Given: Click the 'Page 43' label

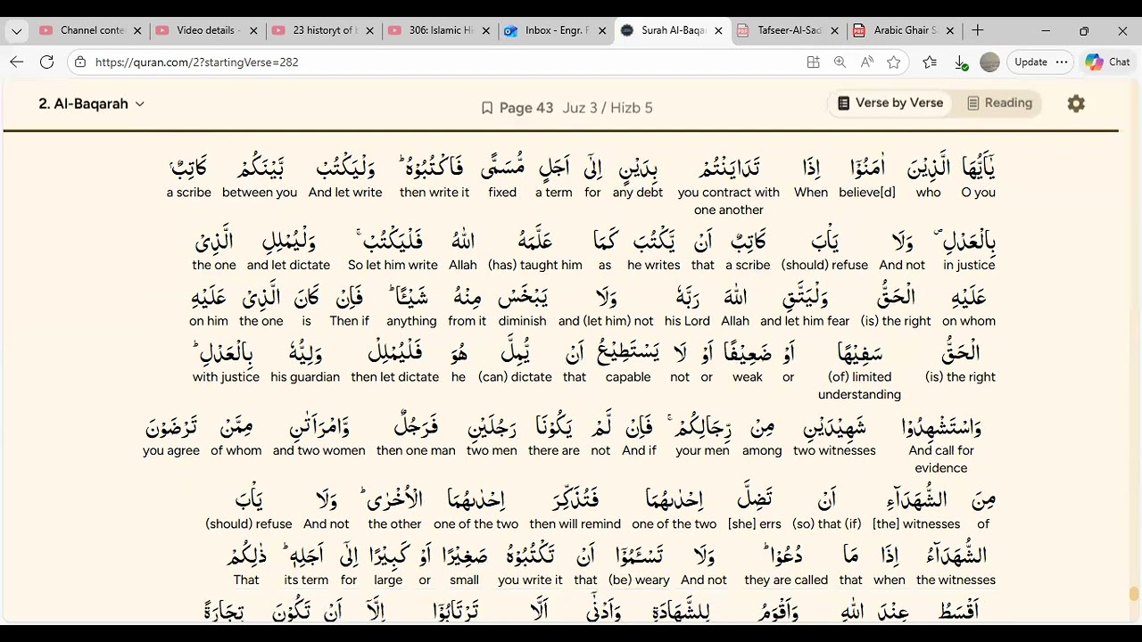Looking at the screenshot, I should [x=526, y=108].
